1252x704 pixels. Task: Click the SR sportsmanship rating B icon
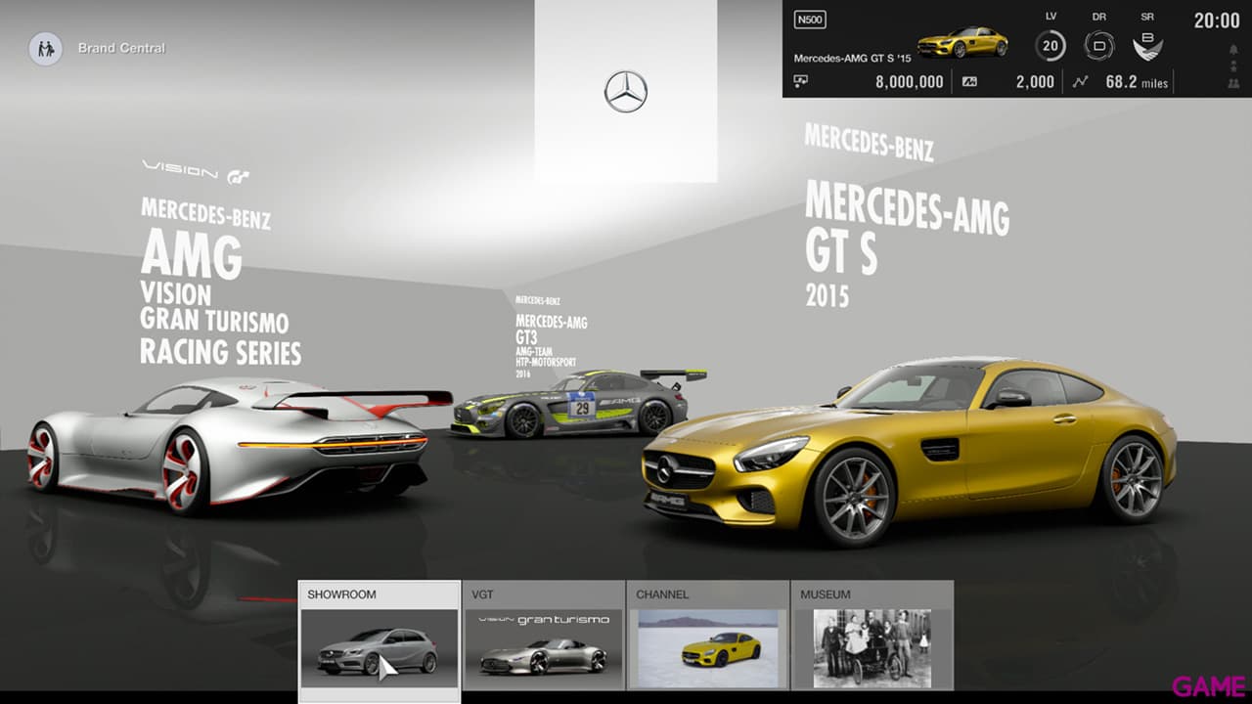point(1147,45)
